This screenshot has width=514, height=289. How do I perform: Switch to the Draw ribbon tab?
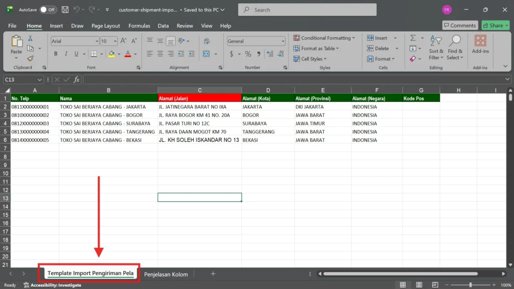(77, 26)
